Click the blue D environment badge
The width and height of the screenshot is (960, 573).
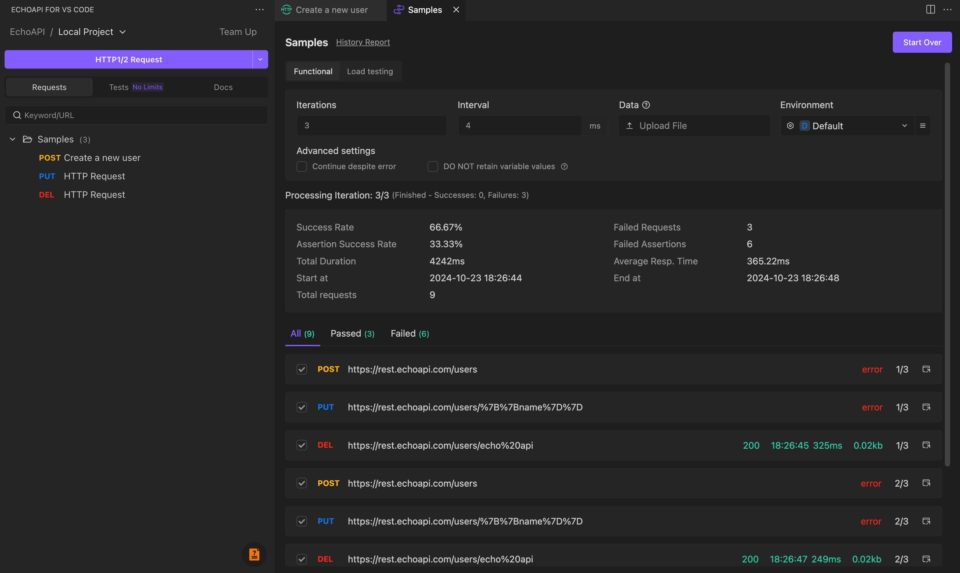pos(805,126)
